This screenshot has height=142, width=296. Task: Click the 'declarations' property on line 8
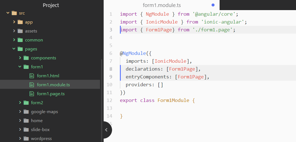click(x=143, y=69)
